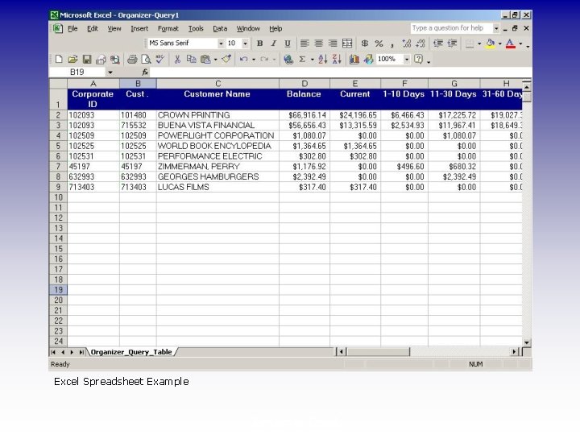This screenshot has width=580, height=435.
Task: Increase decimal places
Action: tap(407, 43)
